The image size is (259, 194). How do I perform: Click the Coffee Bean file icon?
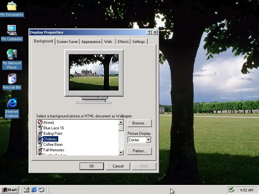click(x=40, y=144)
